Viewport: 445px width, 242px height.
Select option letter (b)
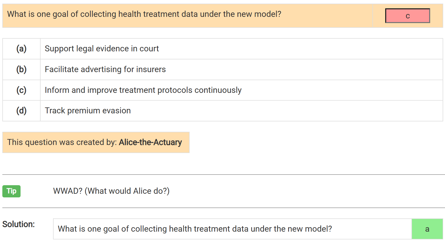click(x=21, y=70)
